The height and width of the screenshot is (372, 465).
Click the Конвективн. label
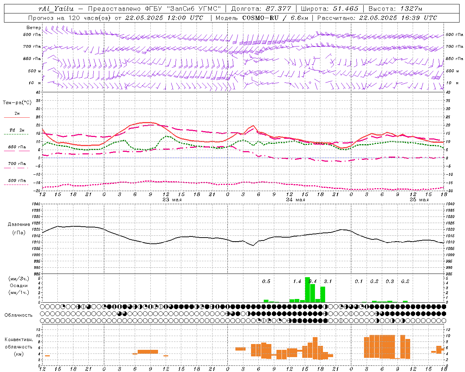point(19,340)
